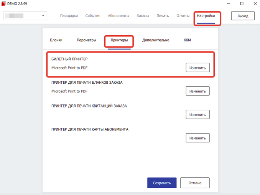Open the account dropdown at top left
This screenshot has height=195, width=260.
[x=25, y=16]
